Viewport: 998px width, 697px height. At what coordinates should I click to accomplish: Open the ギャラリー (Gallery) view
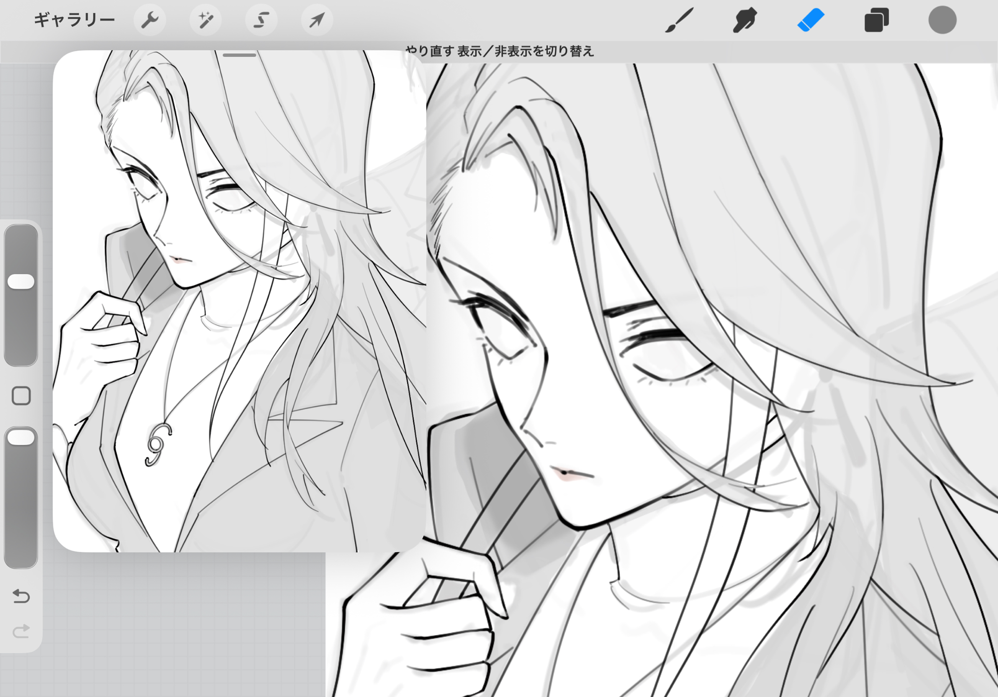coord(74,20)
